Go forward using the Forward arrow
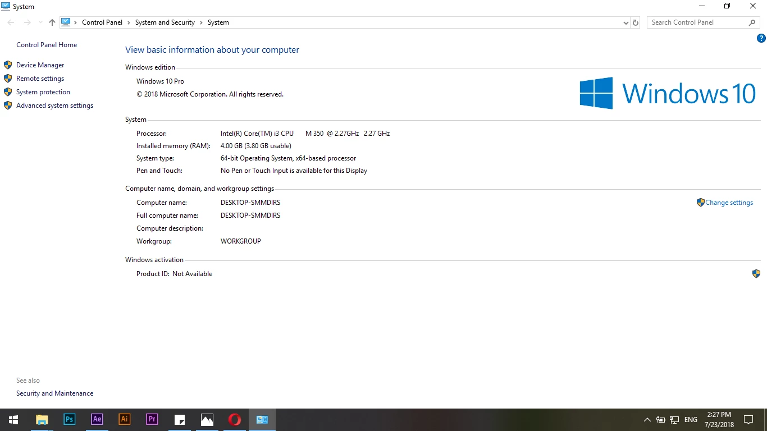The width and height of the screenshot is (767, 431). tap(27, 22)
